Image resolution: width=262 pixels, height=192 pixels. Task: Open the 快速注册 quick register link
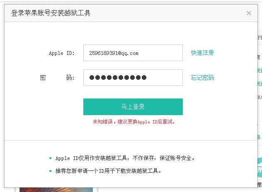(x=202, y=53)
